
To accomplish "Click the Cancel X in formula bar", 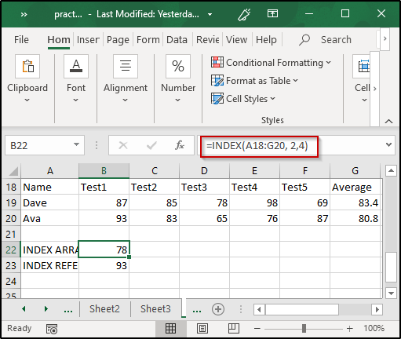I will tap(123, 145).
